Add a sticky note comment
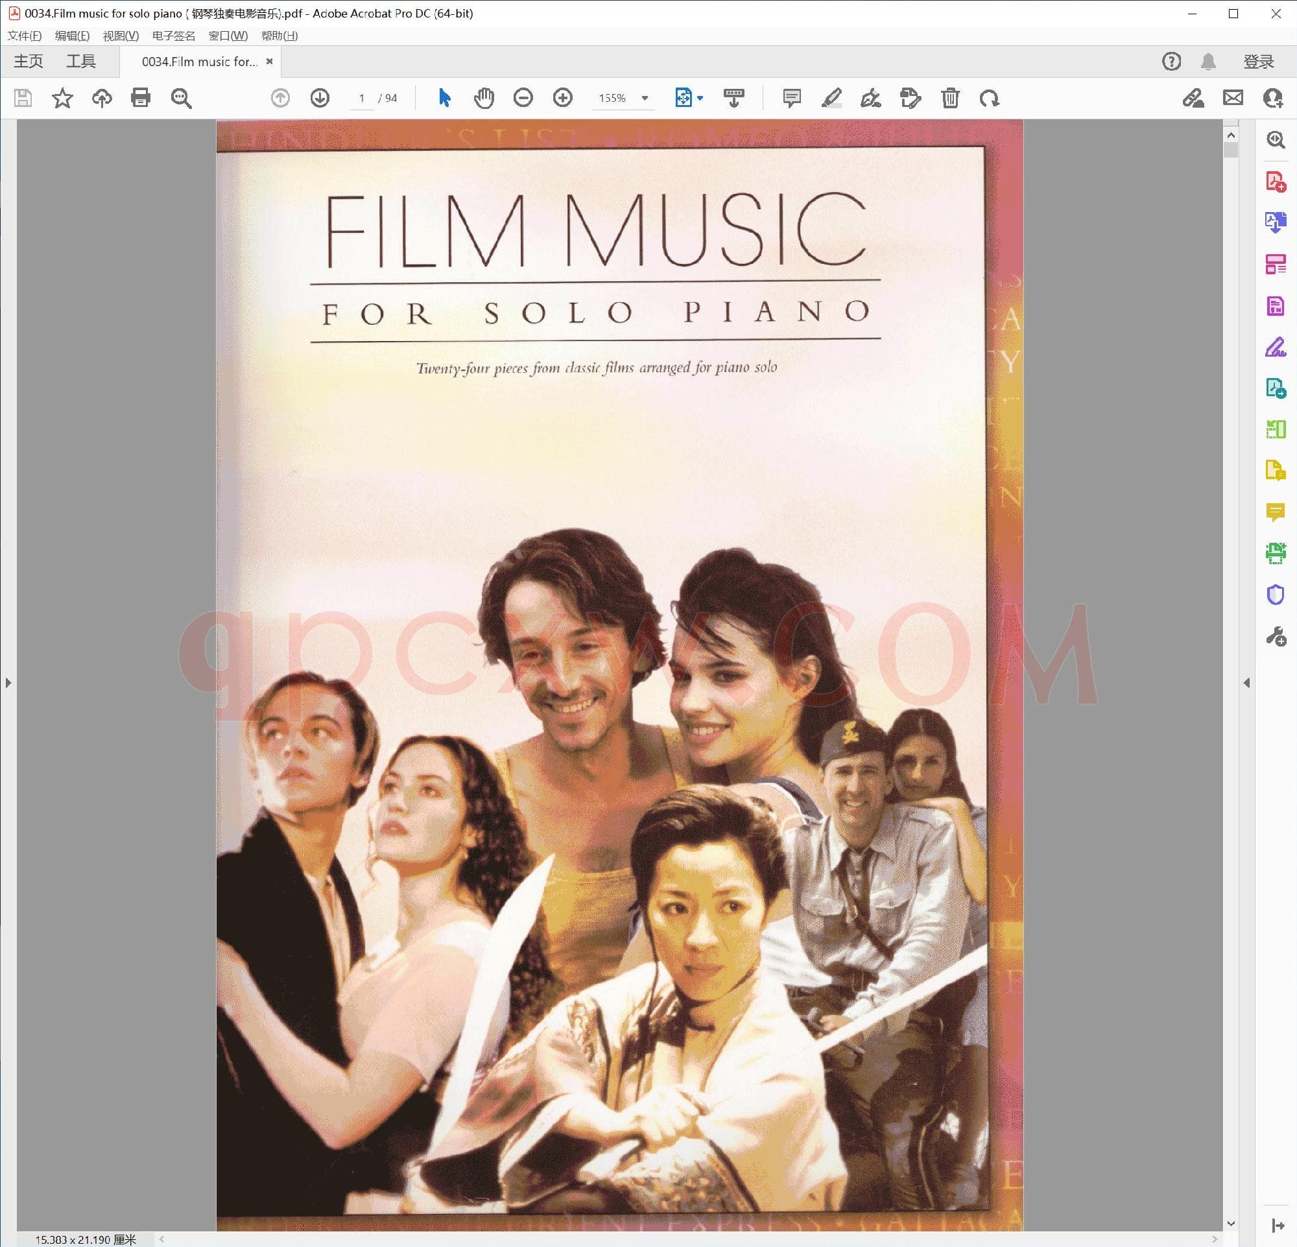1297x1247 pixels. (x=791, y=98)
